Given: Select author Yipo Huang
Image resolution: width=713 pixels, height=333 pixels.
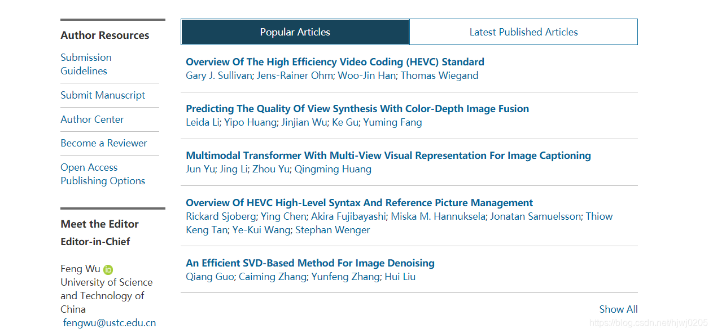Looking at the screenshot, I should (x=250, y=122).
